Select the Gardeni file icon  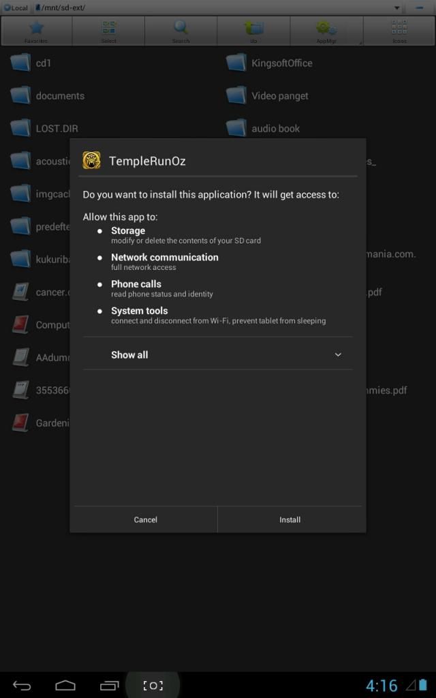(20, 423)
